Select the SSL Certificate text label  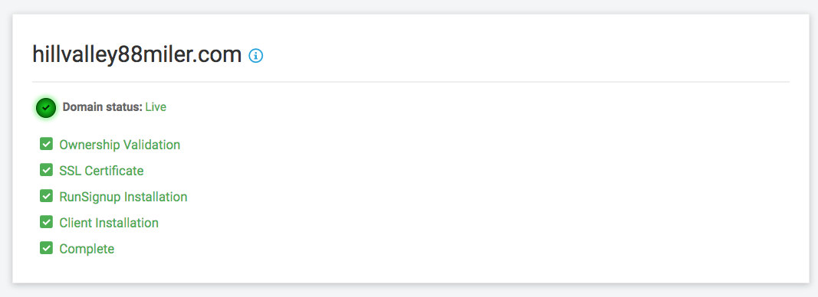[x=101, y=171]
